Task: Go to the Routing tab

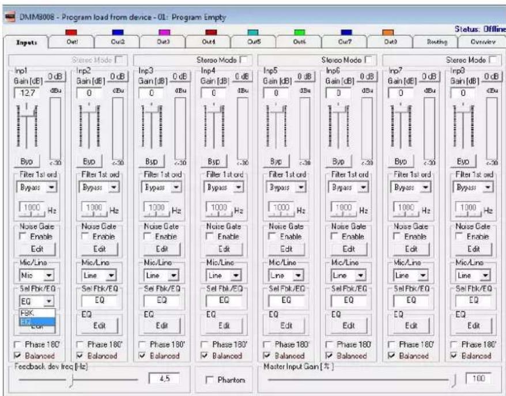Action: click(x=437, y=42)
